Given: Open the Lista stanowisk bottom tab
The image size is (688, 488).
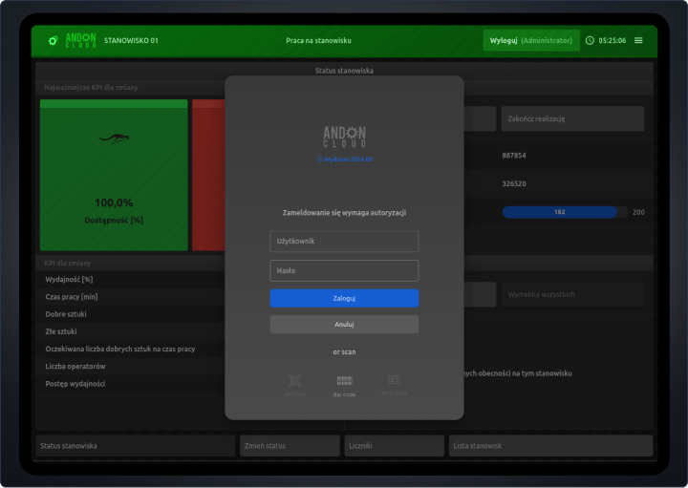Looking at the screenshot, I should coord(550,446).
